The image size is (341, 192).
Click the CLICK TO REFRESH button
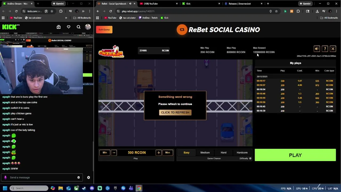click(x=175, y=112)
